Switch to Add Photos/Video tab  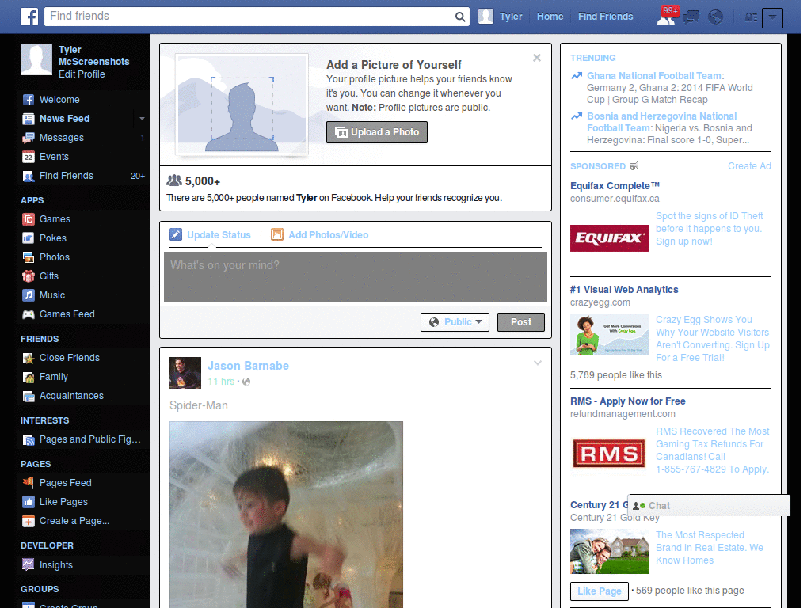pos(320,234)
